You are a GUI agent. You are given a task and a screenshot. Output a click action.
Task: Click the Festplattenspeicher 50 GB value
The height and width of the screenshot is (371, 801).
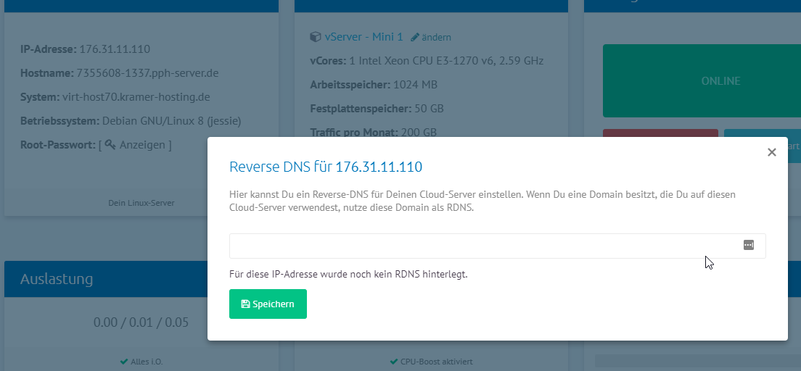[429, 109]
